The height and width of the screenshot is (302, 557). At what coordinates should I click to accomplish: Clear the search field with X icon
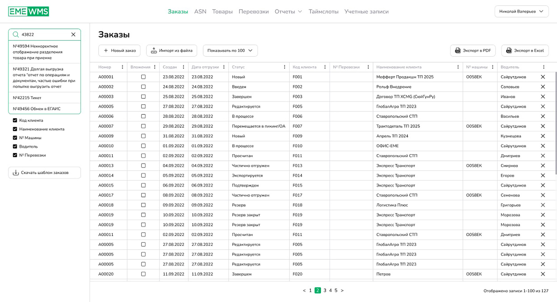[73, 34]
